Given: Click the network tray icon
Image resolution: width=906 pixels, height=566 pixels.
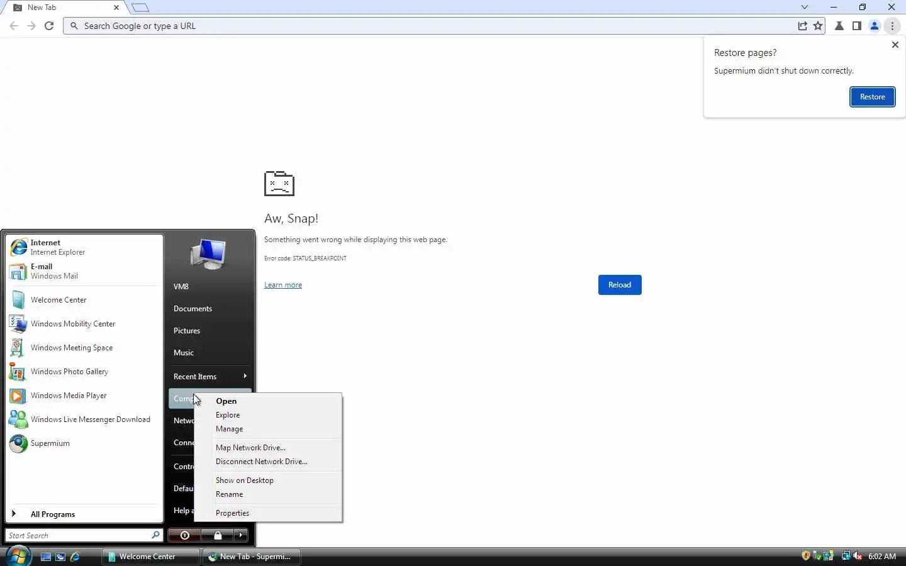Looking at the screenshot, I should tap(846, 556).
